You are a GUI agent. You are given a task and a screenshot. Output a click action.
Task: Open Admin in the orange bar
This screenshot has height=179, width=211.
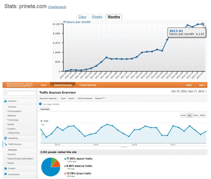[x=189, y=85]
